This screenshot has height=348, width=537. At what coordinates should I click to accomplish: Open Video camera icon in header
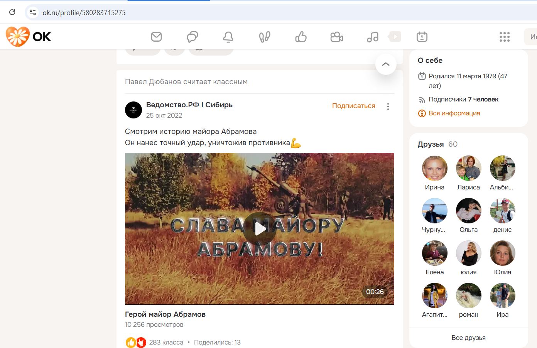(x=337, y=37)
